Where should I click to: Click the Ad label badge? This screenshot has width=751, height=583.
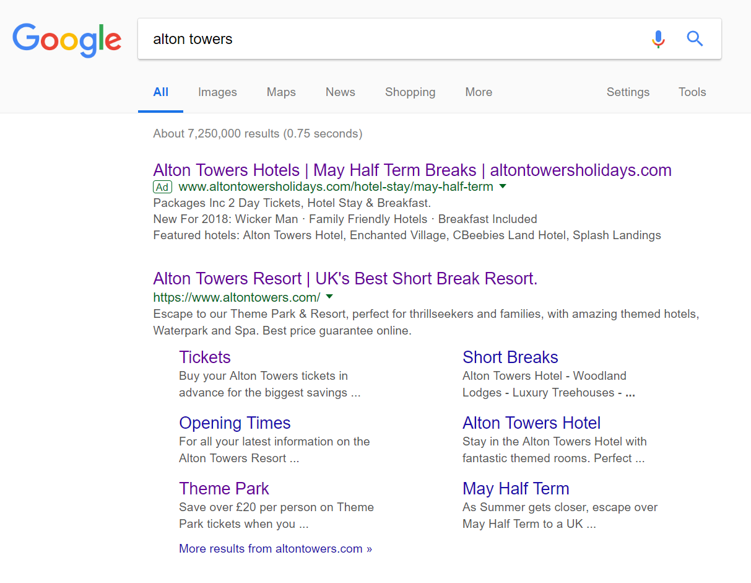click(x=162, y=187)
